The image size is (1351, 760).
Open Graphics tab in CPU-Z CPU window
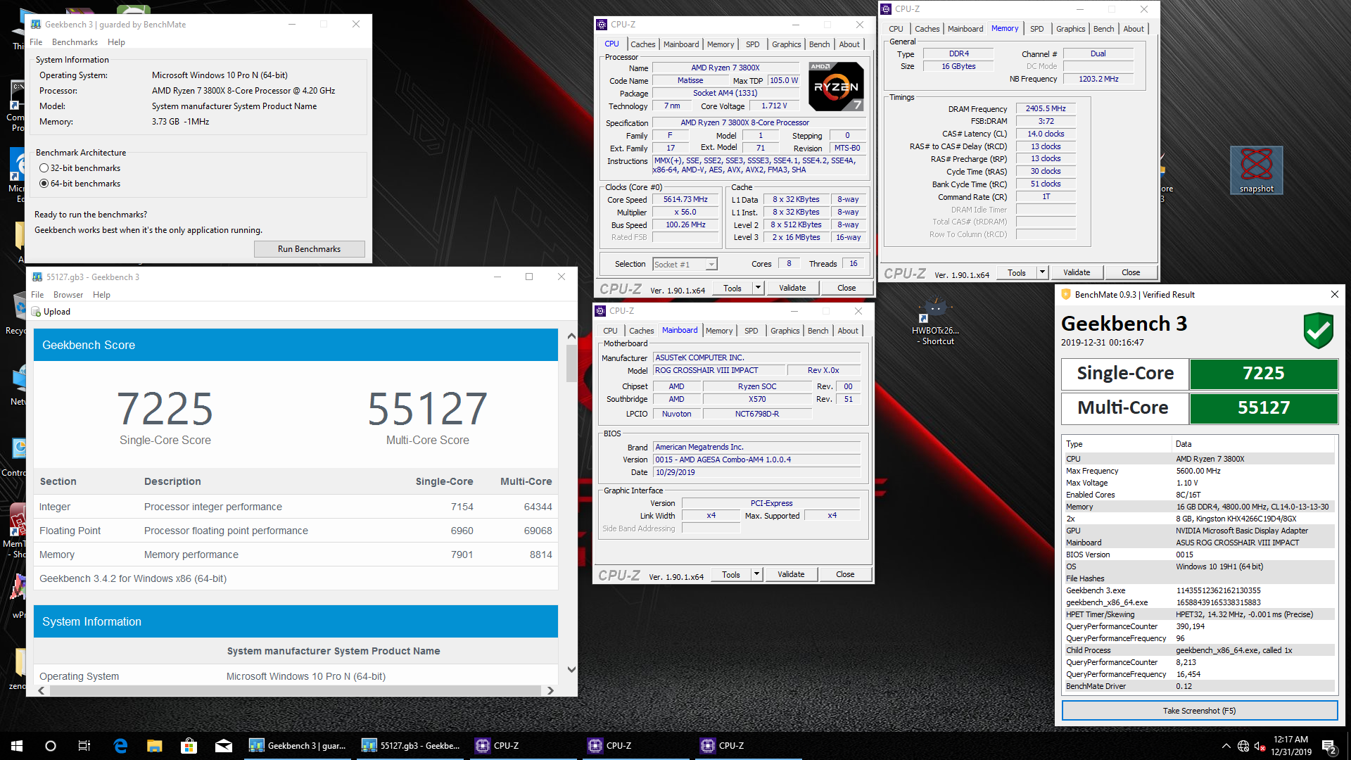coord(786,44)
